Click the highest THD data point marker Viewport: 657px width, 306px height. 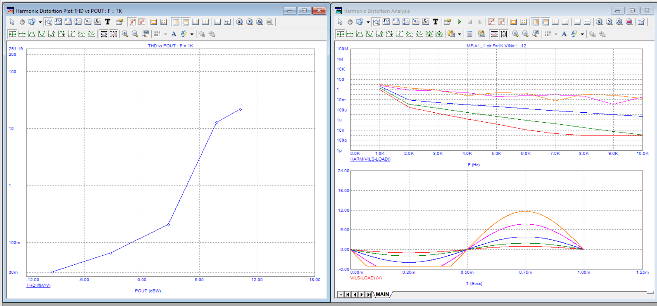[x=240, y=109]
